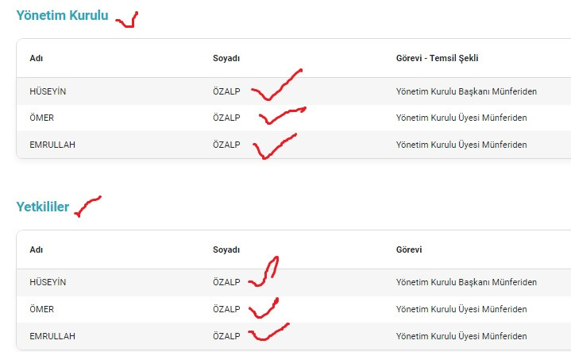
Task: Click ÖZALP surname in EMRULLAH's Yetkililer row
Action: point(226,336)
